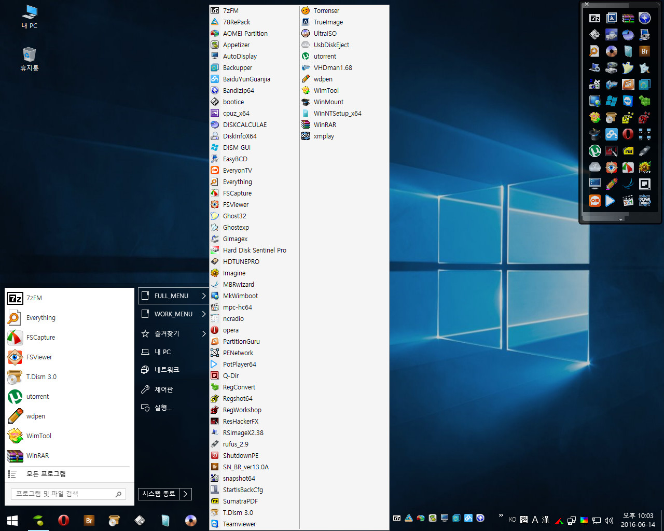The image size is (664, 531).
Task: Click the uTorrent icon in the dock panel
Action: pos(595,151)
